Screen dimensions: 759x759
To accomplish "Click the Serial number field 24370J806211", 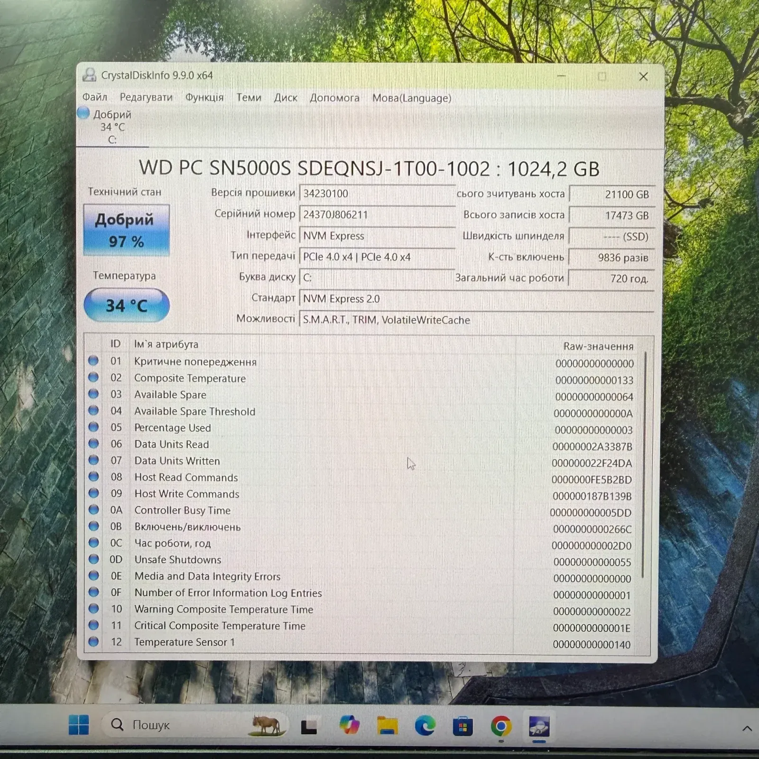I will pos(377,214).
